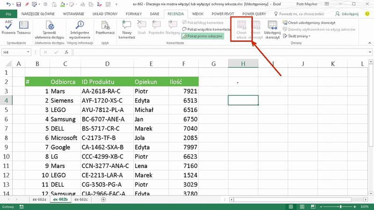The height and width of the screenshot is (210, 374).
Task: Select sheet tab ex-662c
Action: pos(81,200)
